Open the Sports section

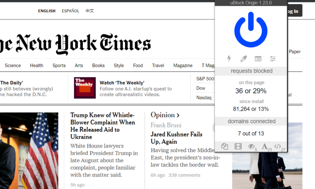point(59,66)
